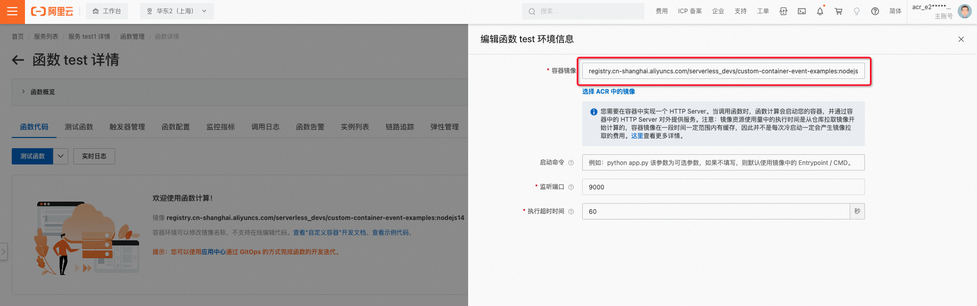
Task: Open 查看"自定义容器"开发文档 link
Action: (330, 233)
